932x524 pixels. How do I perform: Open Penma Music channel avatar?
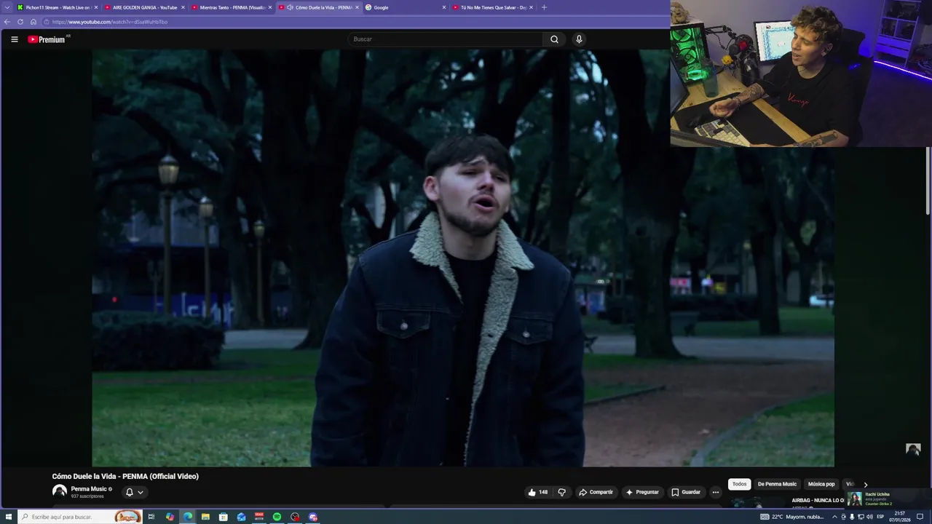[x=60, y=492]
